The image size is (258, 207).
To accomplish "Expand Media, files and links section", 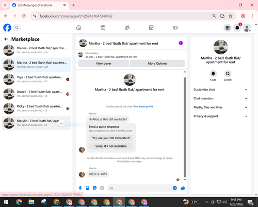I will [220, 107].
